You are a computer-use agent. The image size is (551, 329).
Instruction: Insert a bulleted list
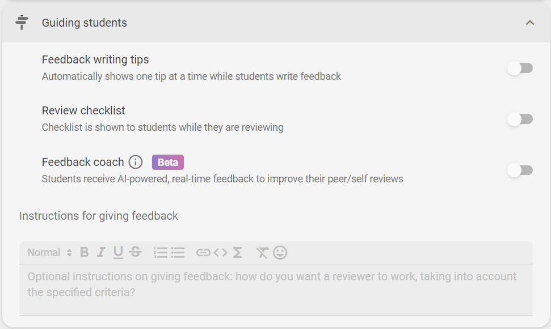pyautogui.click(x=178, y=252)
